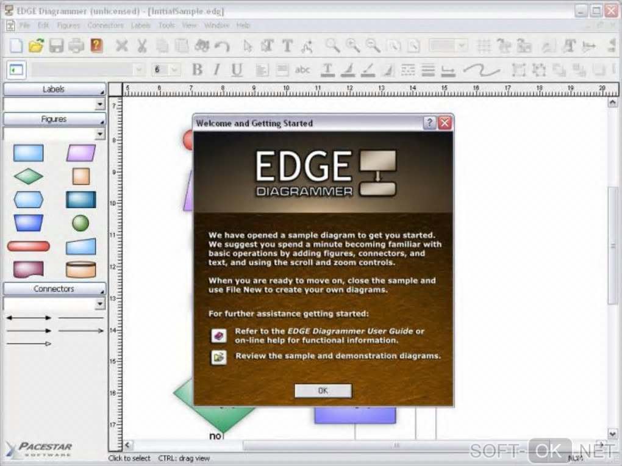This screenshot has width=622, height=466.
Task: Click the Delete X icon
Action: 121,46
